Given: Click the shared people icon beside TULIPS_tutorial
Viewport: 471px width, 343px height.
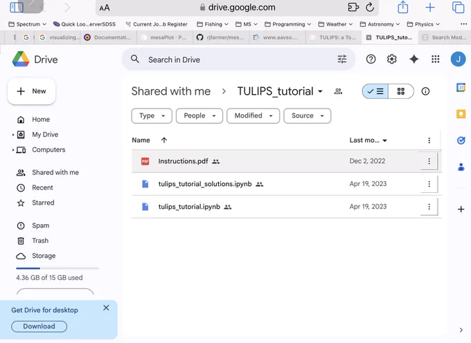Looking at the screenshot, I should click(x=338, y=91).
